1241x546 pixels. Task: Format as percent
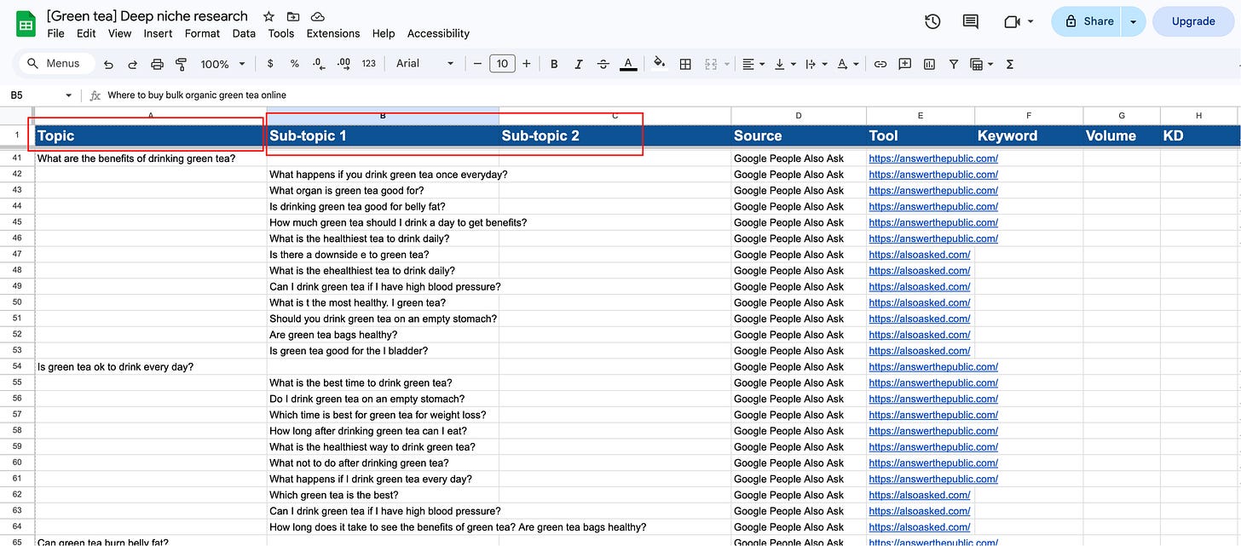(295, 64)
